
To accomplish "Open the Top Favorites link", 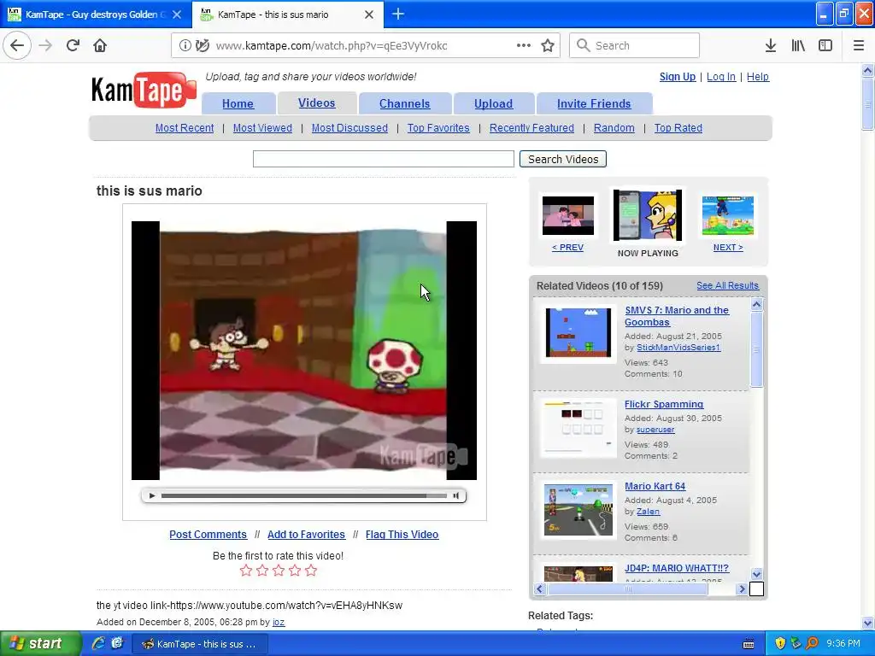I will [x=438, y=128].
